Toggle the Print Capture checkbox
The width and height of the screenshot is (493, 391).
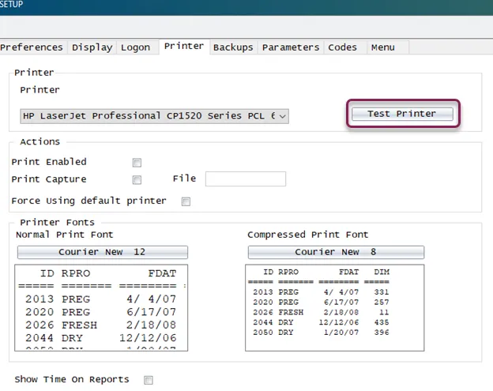[x=137, y=180]
